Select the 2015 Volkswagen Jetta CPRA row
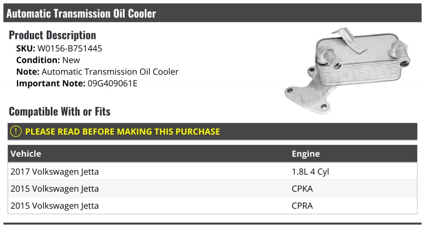The height and width of the screenshot is (228, 425). click(212, 206)
